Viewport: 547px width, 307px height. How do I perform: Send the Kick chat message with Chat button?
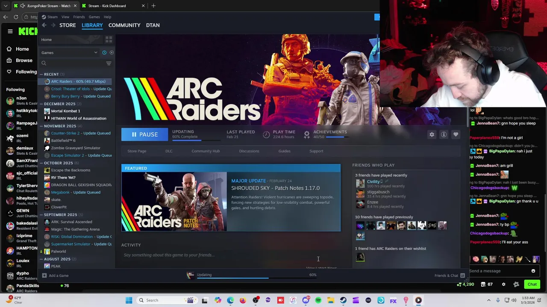(x=532, y=284)
